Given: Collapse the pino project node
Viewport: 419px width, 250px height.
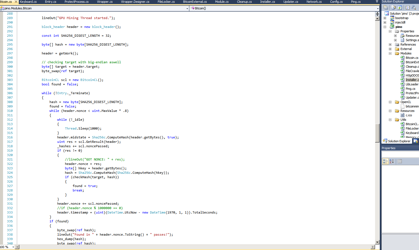Looking at the screenshot, I should (385, 27).
